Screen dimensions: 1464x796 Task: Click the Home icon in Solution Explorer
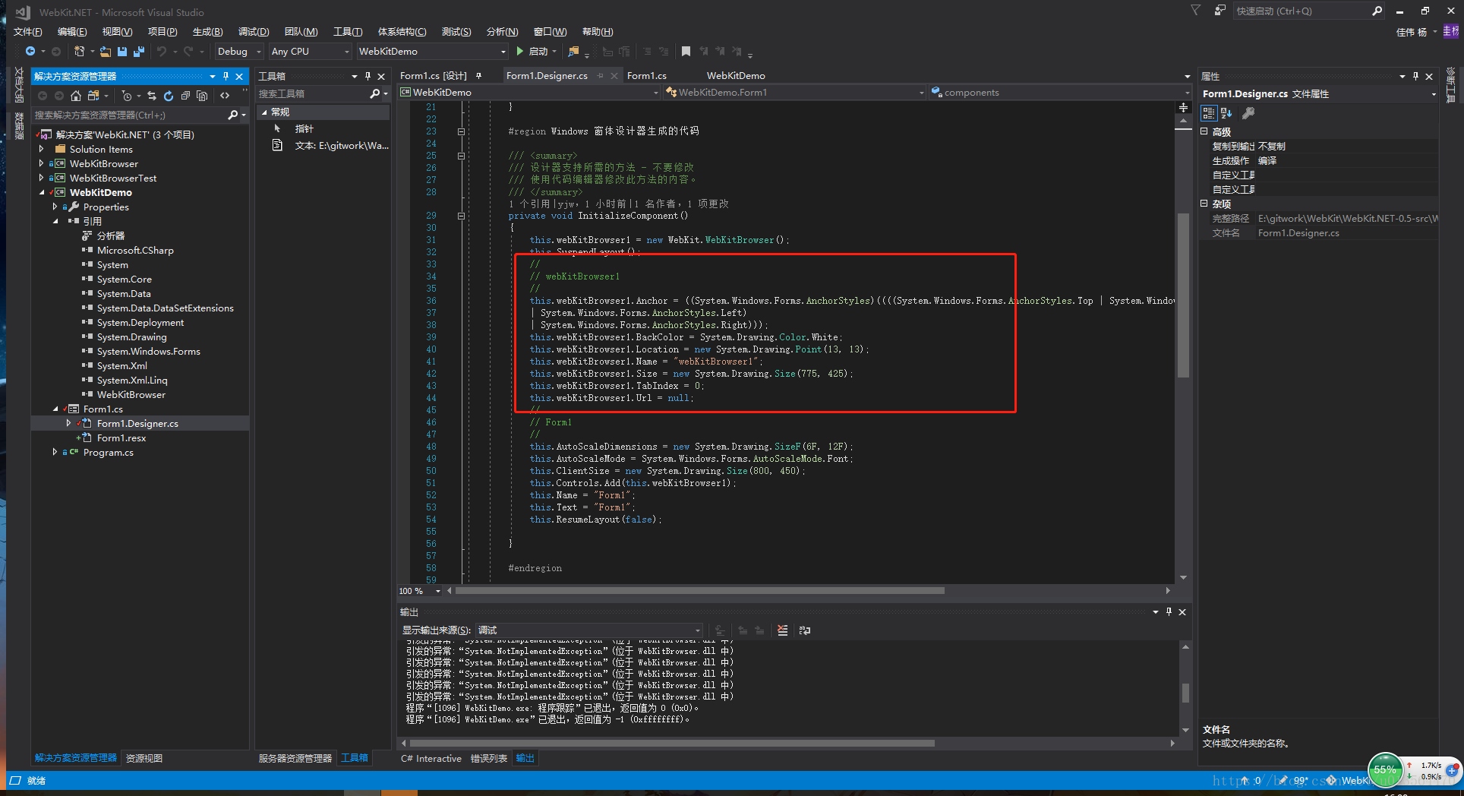pos(75,96)
